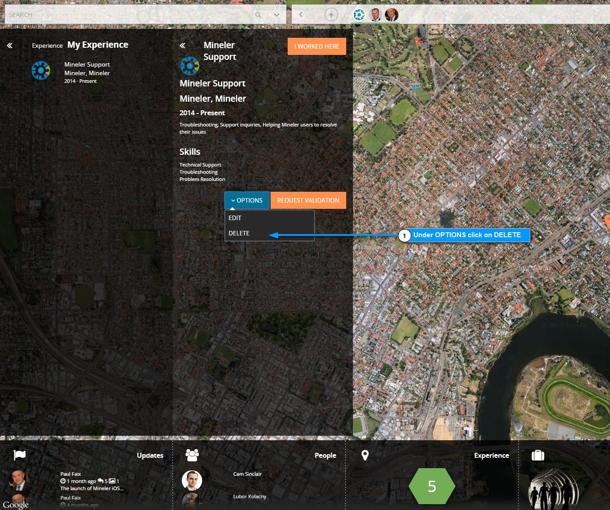The image size is (610, 510).
Task: Go back using the top bar arrow
Action: (x=301, y=15)
